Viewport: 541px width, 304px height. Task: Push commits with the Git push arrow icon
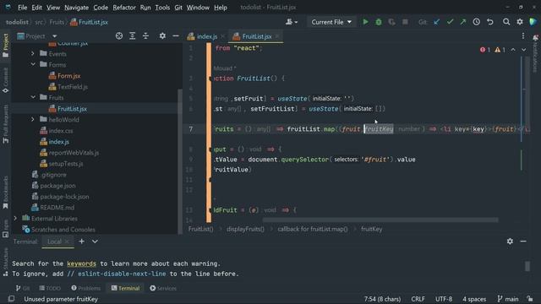(463, 22)
